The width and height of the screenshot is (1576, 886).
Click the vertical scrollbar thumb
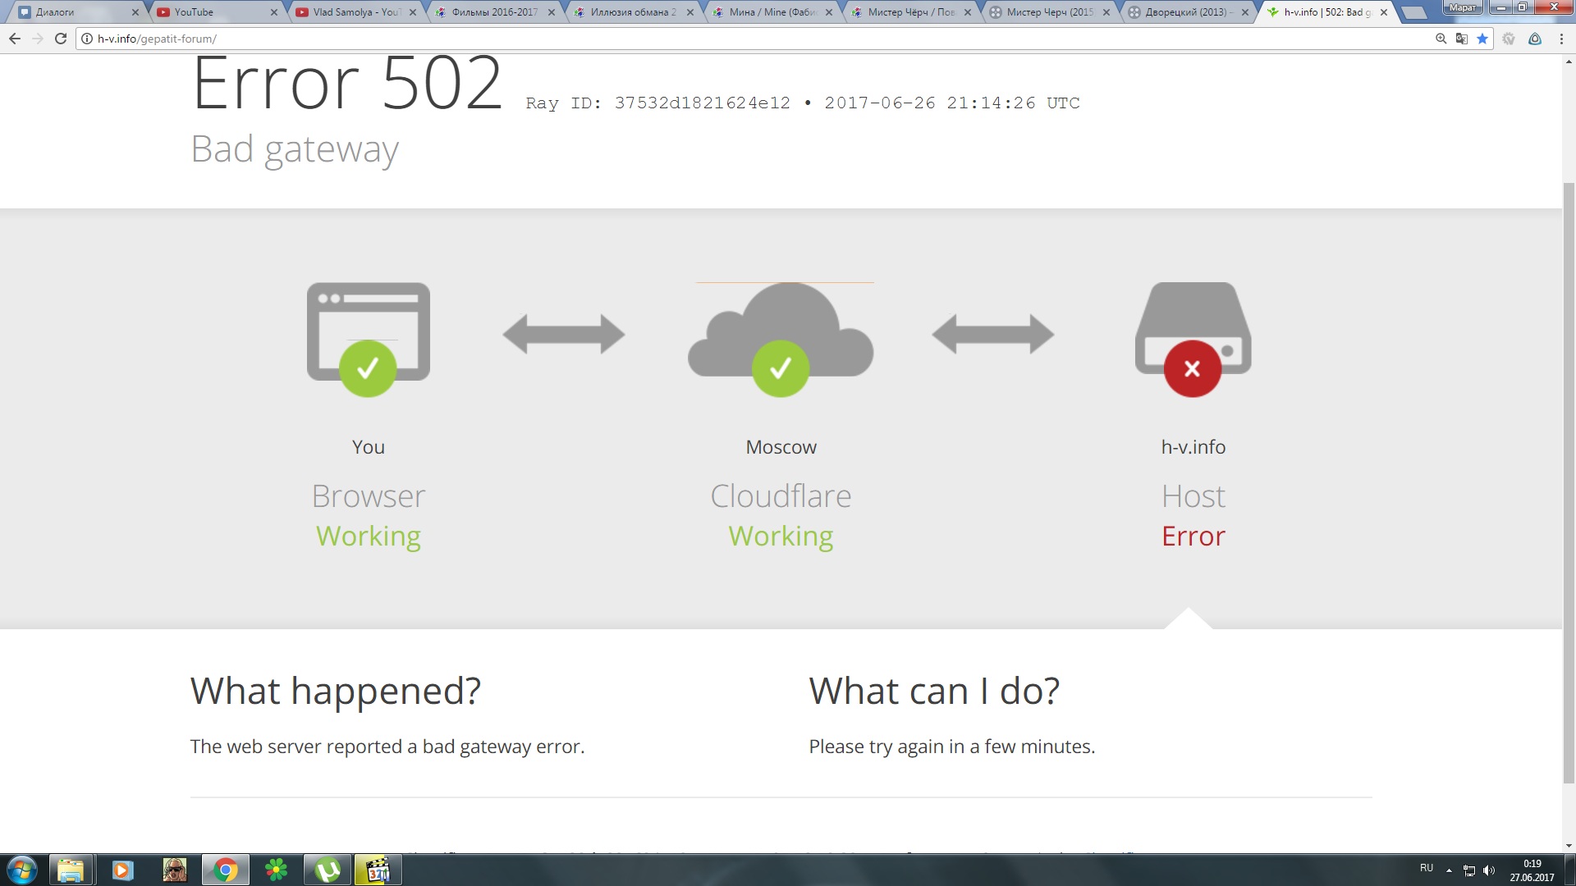(x=1569, y=484)
